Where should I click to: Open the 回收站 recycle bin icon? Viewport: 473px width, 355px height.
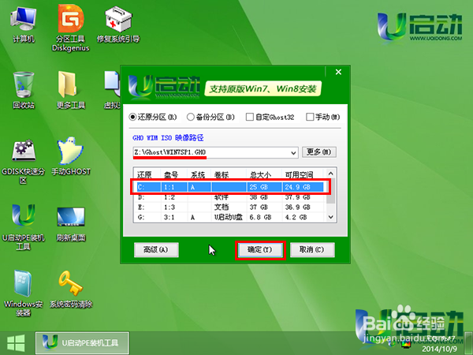(24, 90)
